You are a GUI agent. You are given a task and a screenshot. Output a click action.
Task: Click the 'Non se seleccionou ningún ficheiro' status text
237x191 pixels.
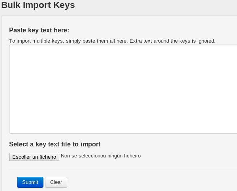[101, 156]
